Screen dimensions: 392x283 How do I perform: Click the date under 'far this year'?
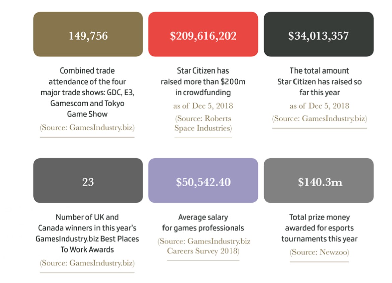(x=320, y=106)
